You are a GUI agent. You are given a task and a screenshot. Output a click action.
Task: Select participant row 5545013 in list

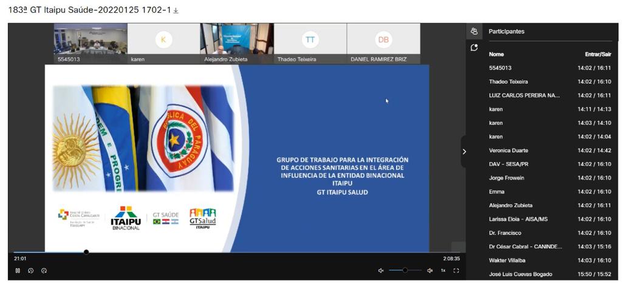click(550, 68)
